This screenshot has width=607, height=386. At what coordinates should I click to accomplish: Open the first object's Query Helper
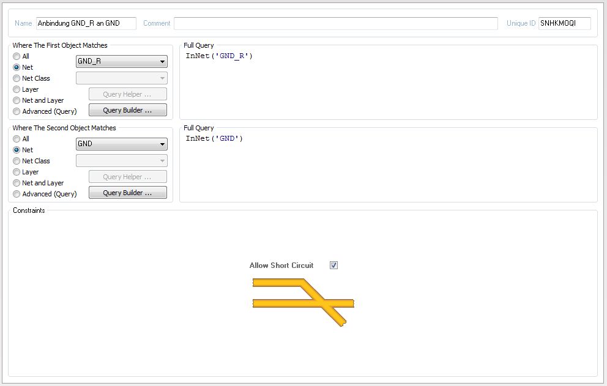tap(128, 94)
